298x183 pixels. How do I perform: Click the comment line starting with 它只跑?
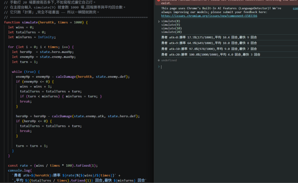click(52, 12)
